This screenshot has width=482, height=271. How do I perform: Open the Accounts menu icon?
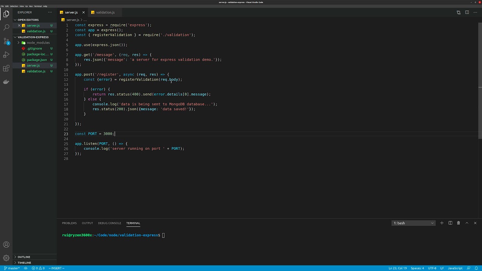coord(6,245)
